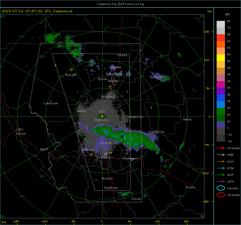The width and height of the screenshot is (241, 225).
Task: Click the HighRiver label
Action: click(x=111, y=188)
